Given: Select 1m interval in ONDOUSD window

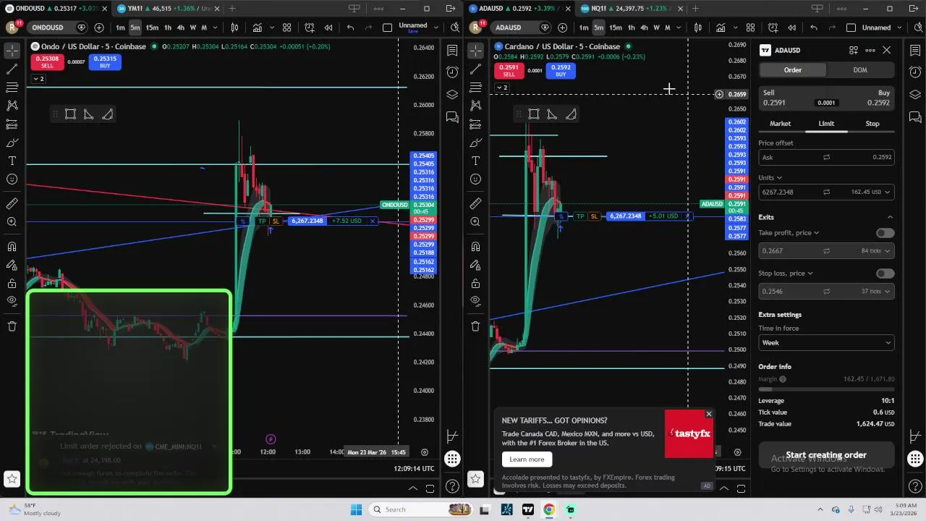Looking at the screenshot, I should pyautogui.click(x=120, y=27).
